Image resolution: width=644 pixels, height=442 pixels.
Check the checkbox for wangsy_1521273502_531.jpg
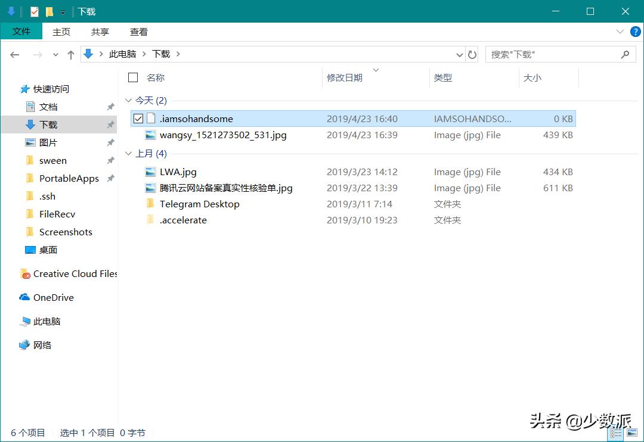pos(137,135)
